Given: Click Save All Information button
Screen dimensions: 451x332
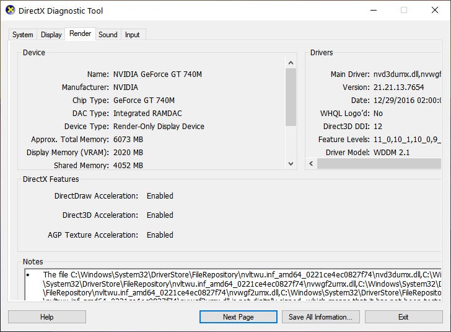Looking at the screenshot, I should point(320,317).
